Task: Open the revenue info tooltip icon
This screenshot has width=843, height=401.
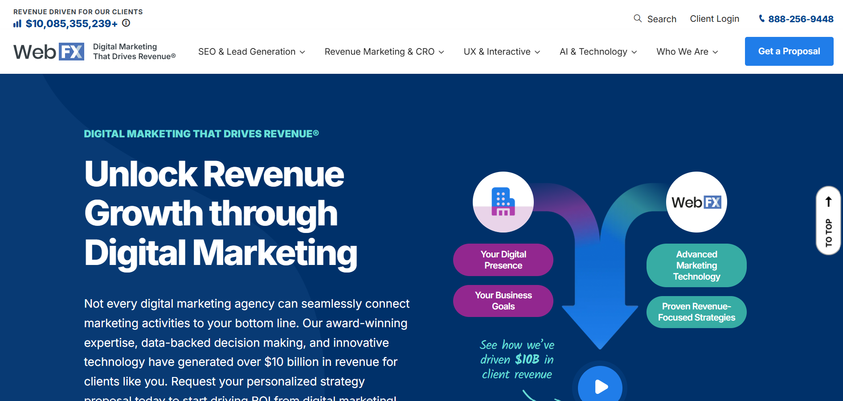Action: [126, 23]
